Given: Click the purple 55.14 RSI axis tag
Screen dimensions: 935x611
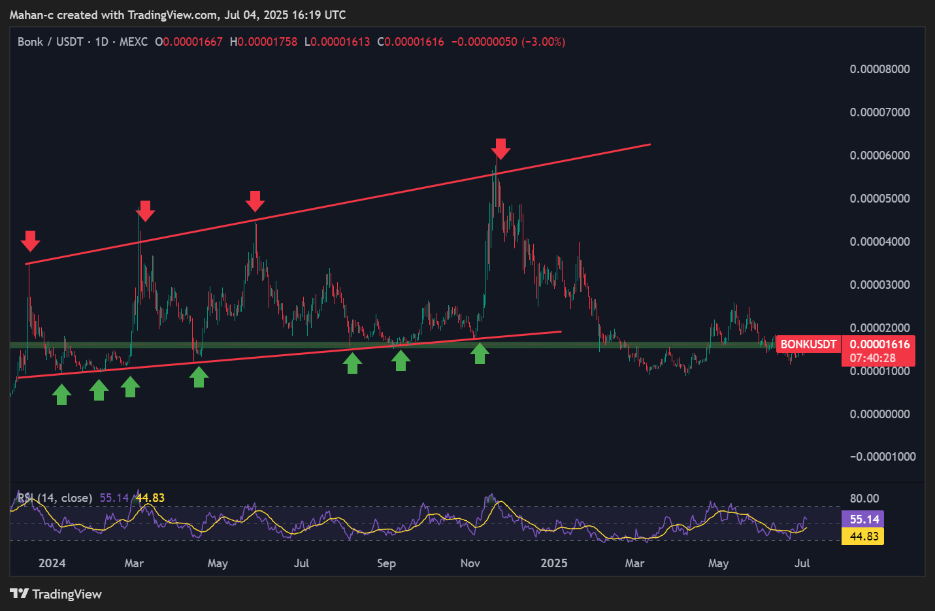Looking at the screenshot, I should (862, 520).
